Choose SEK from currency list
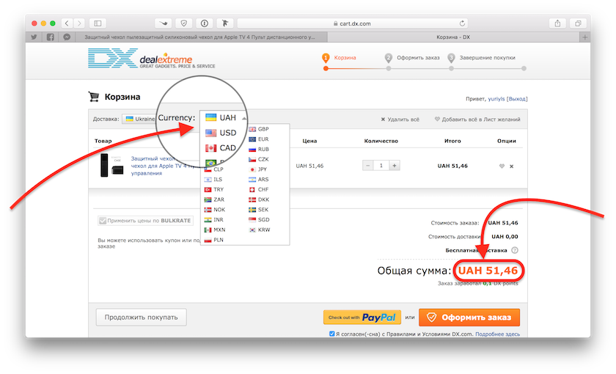Screen dimensions: 616x374 (x=258, y=210)
